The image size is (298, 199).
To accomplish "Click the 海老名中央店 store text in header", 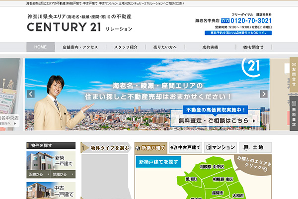I will click(x=207, y=21).
